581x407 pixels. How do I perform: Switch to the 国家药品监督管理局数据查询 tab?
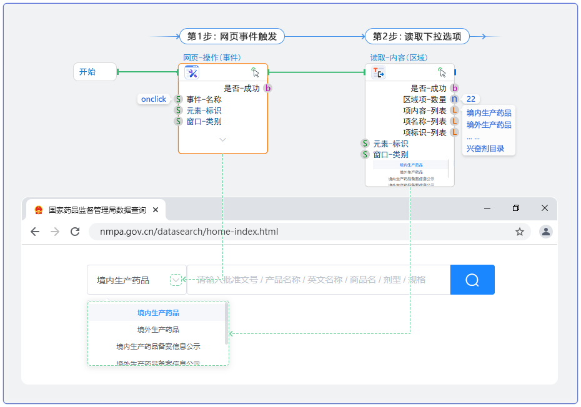tap(97, 210)
